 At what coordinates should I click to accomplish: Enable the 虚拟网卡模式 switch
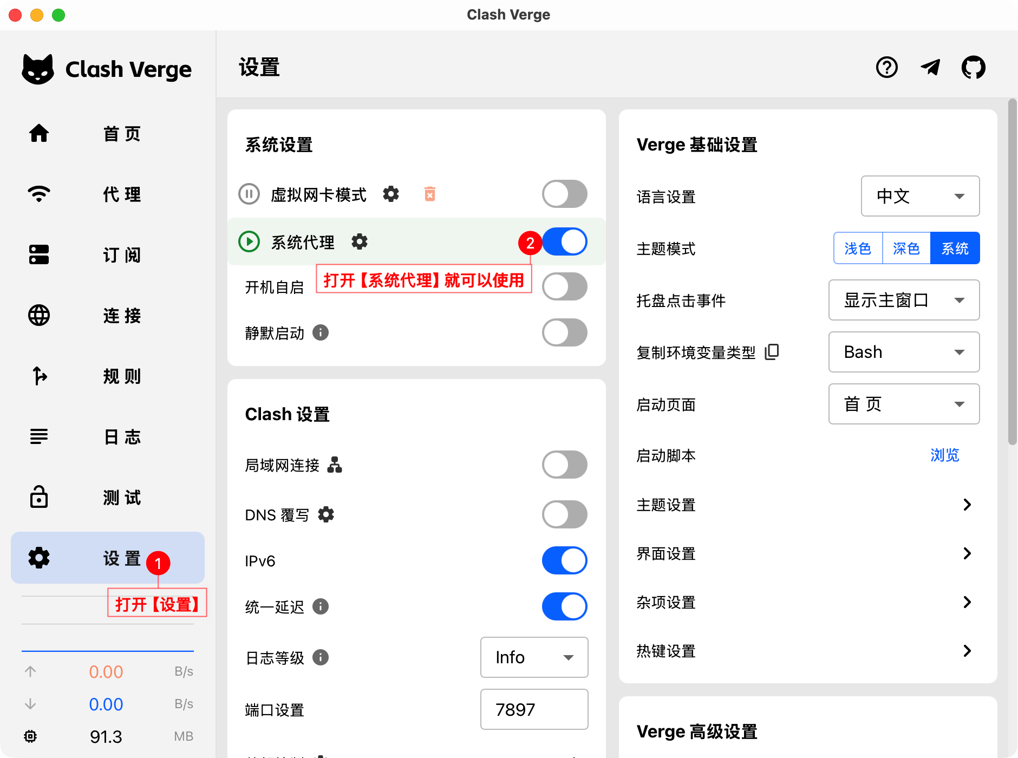[x=565, y=194]
